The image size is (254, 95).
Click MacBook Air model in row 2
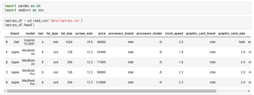(28, 62)
